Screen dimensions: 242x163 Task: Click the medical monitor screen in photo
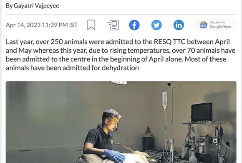(202, 112)
